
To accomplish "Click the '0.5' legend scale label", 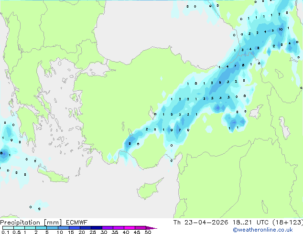I will click(x=17, y=232).
